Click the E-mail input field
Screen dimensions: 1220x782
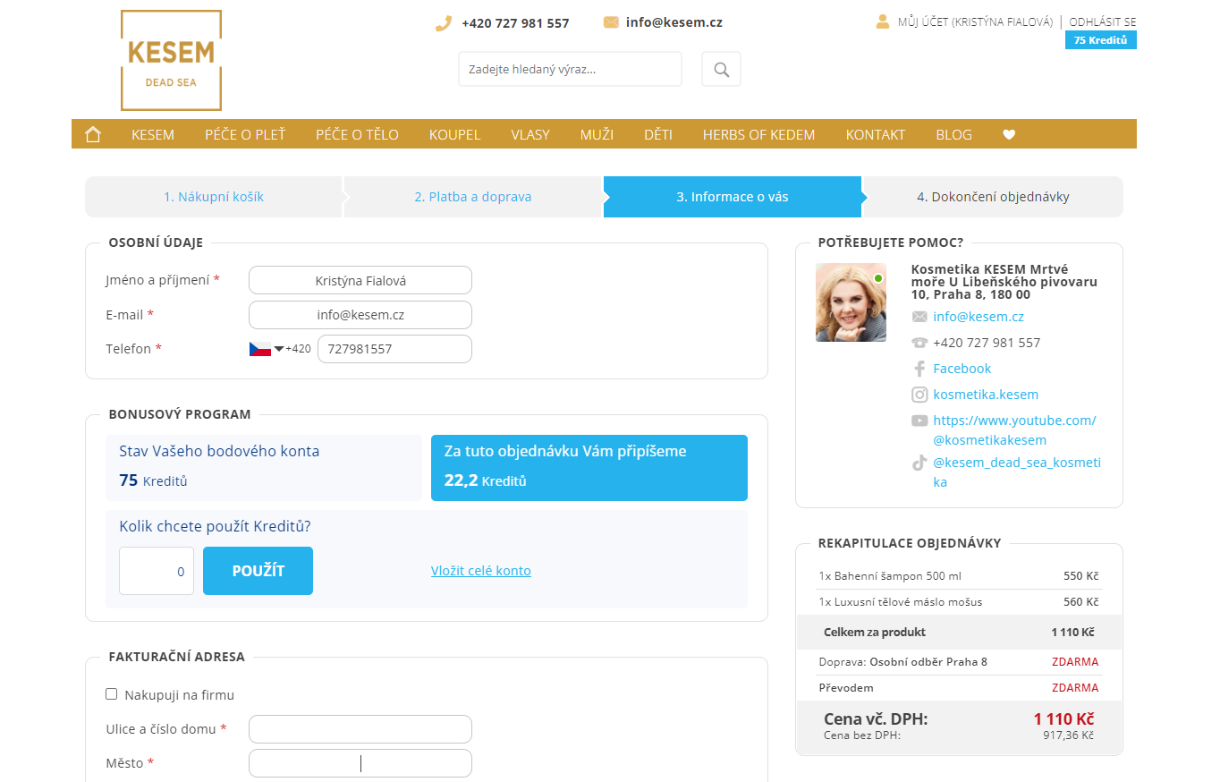(x=360, y=315)
